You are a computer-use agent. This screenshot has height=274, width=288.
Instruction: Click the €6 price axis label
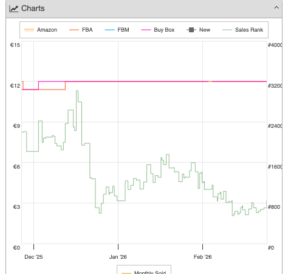[x=16, y=167]
